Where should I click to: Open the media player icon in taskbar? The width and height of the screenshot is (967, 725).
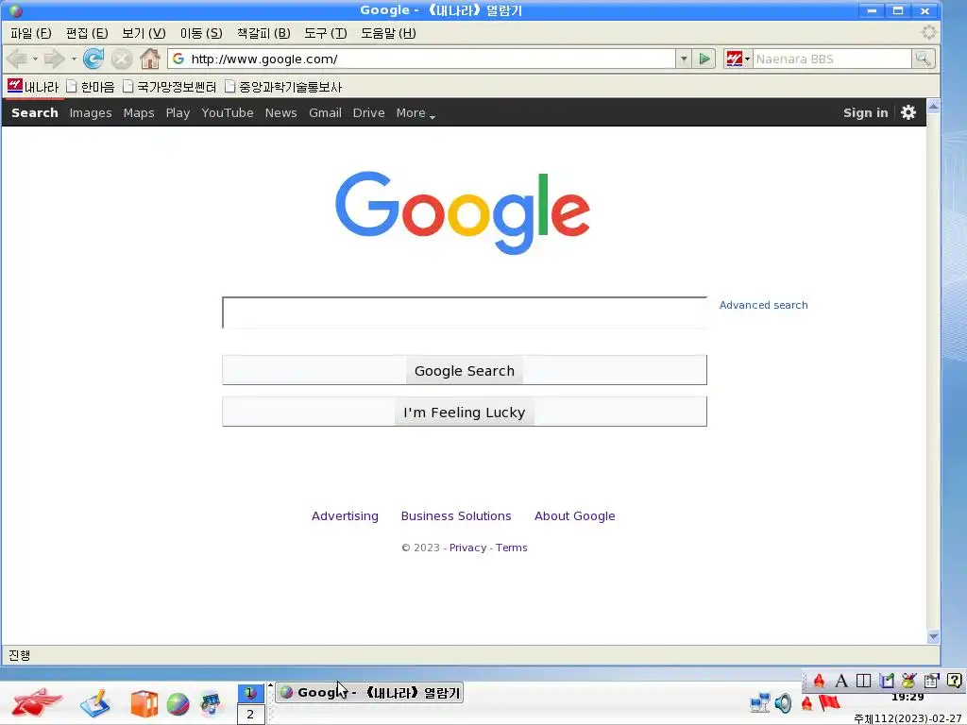(211, 703)
